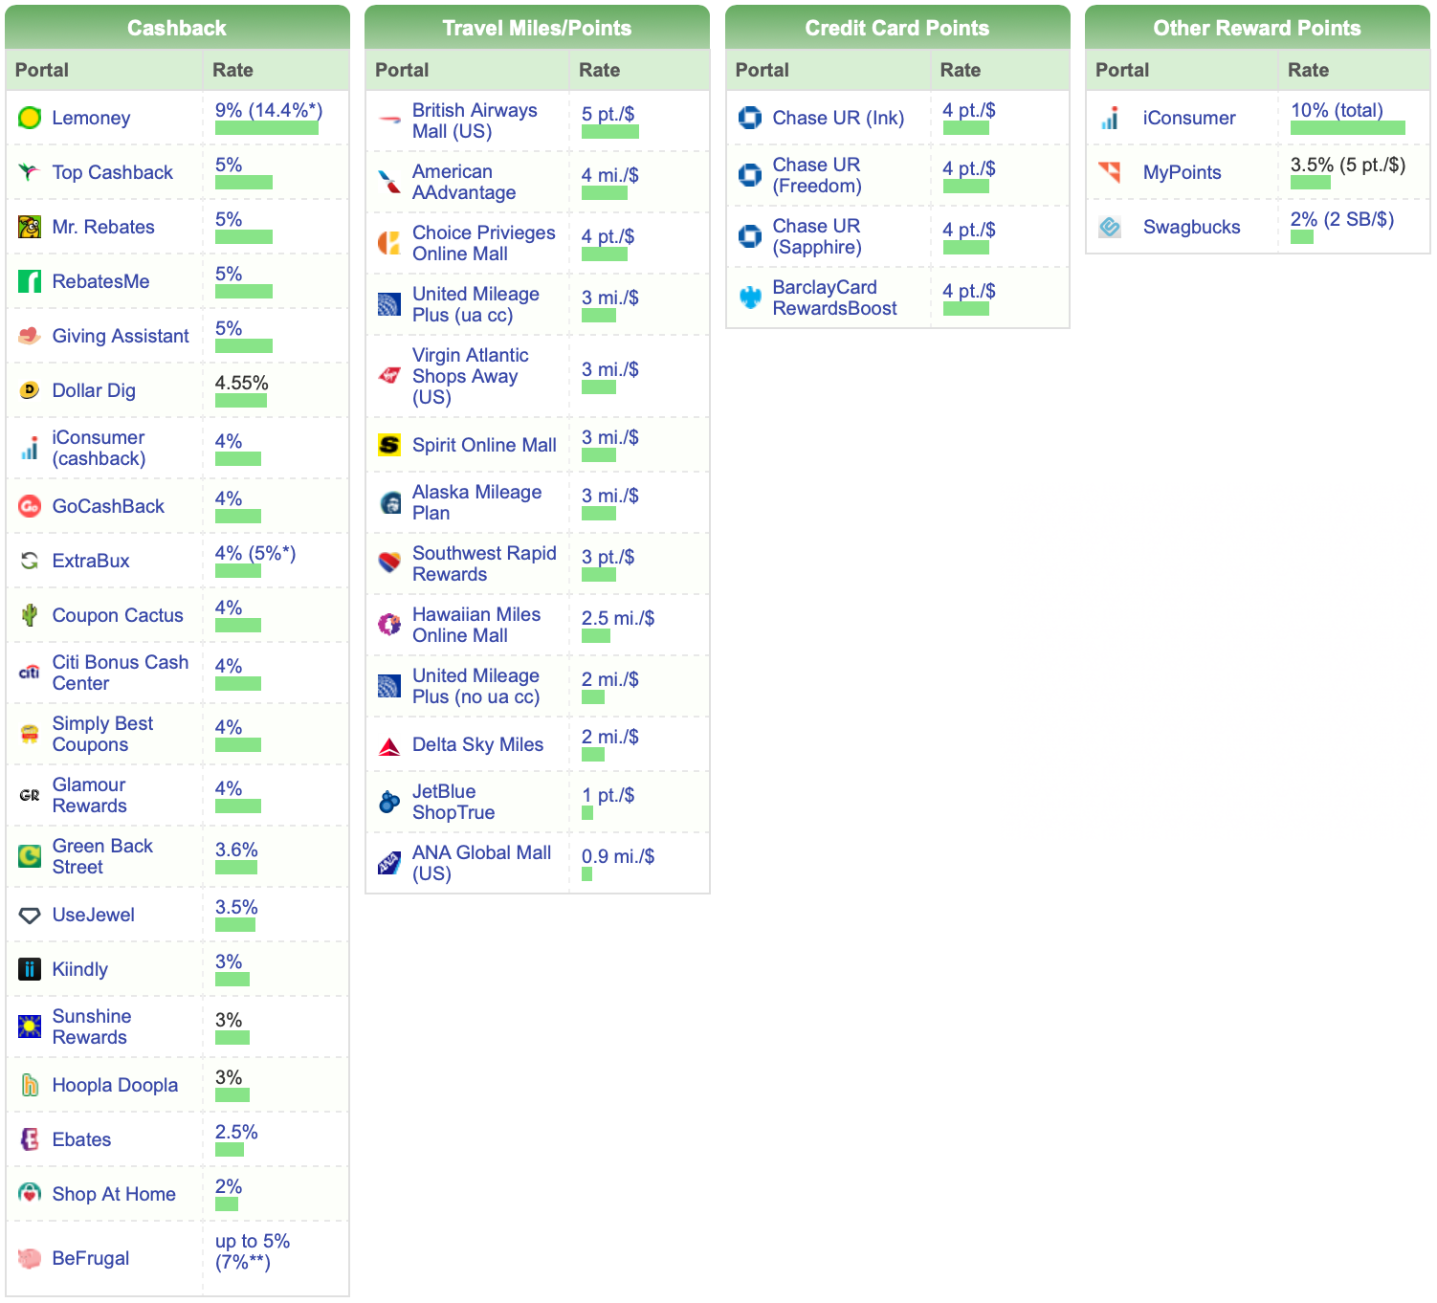The width and height of the screenshot is (1437, 1303).
Task: Click the Ebates E logo icon
Action: (x=30, y=1139)
